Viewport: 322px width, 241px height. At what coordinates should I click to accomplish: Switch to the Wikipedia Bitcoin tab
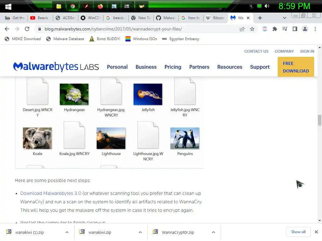click(x=216, y=18)
